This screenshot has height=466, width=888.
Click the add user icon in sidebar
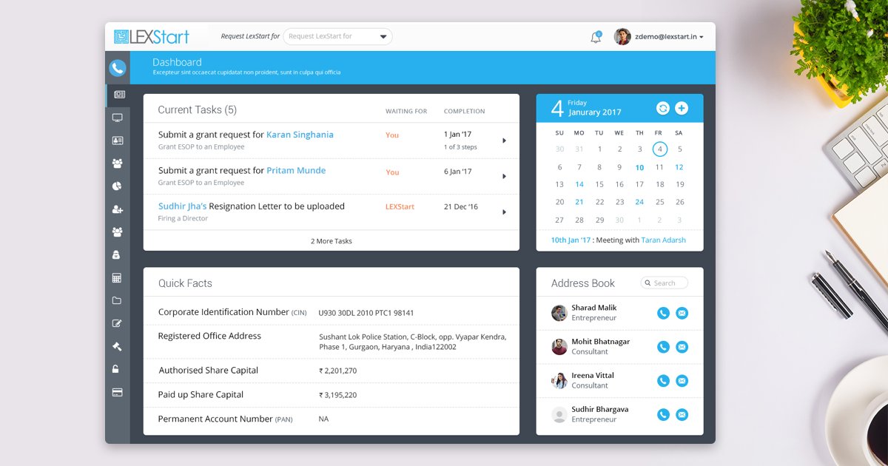pyautogui.click(x=117, y=209)
